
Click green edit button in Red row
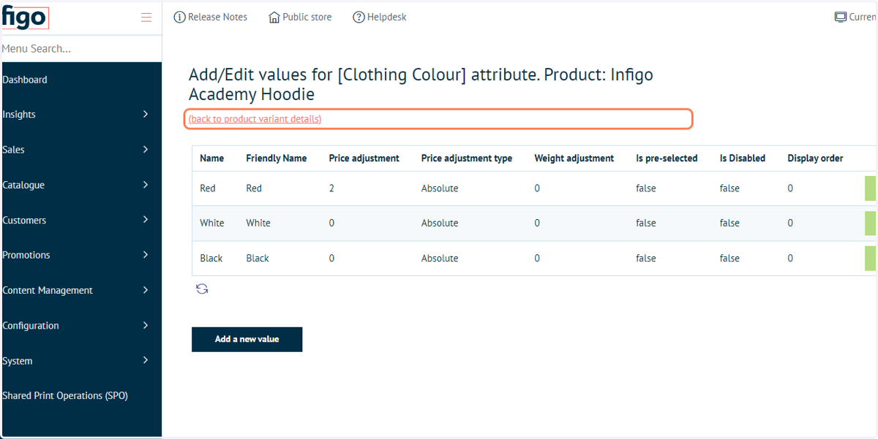coord(870,188)
